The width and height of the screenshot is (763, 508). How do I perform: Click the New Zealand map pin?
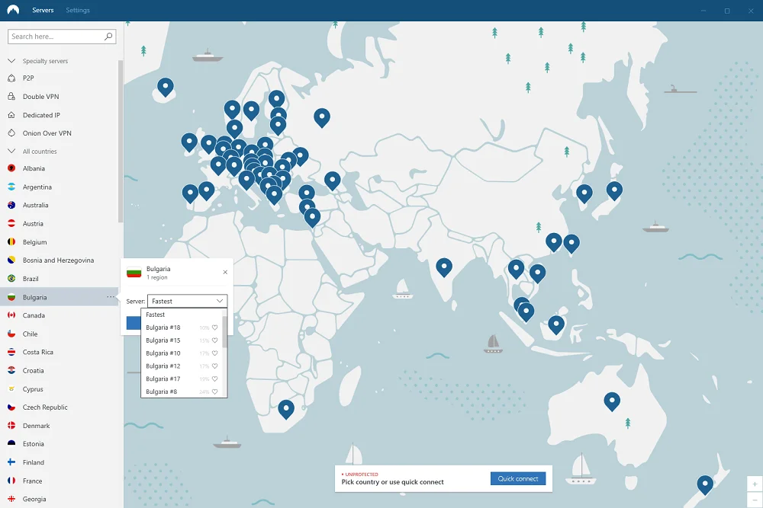(705, 485)
